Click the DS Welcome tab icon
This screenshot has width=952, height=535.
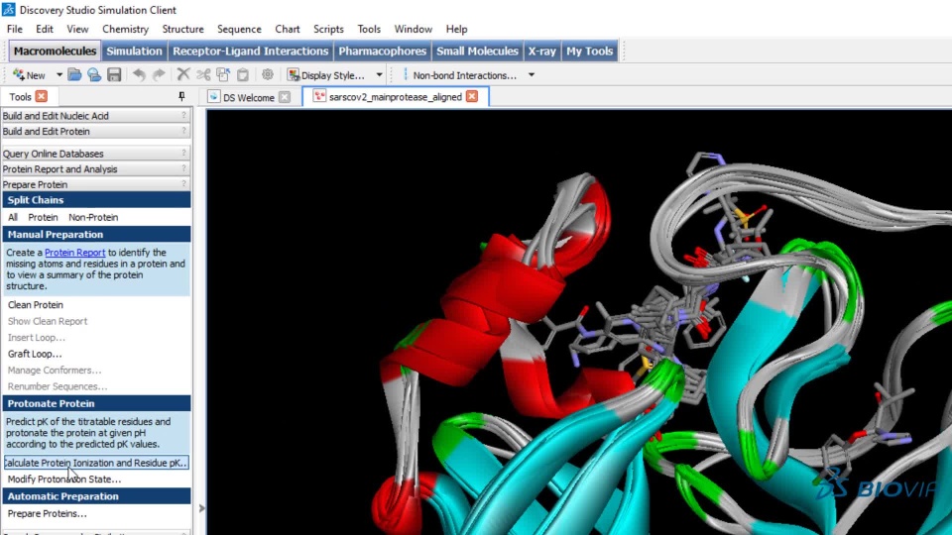pos(214,97)
